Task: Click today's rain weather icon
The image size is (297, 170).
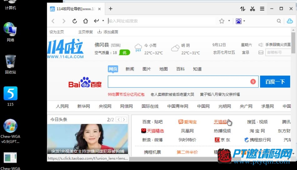Action: tap(138, 48)
